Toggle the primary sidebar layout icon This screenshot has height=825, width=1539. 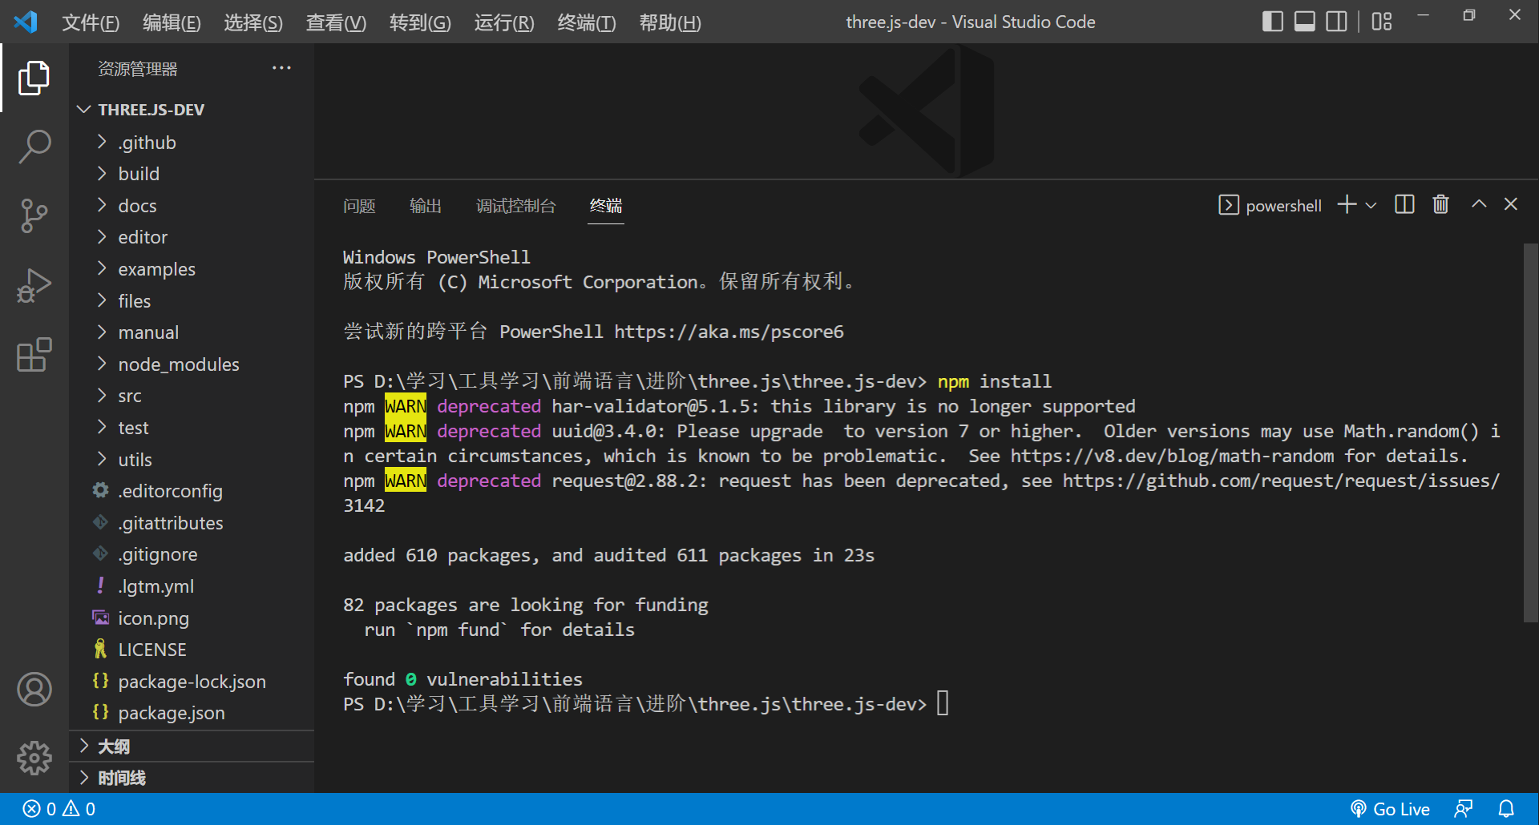(x=1273, y=22)
